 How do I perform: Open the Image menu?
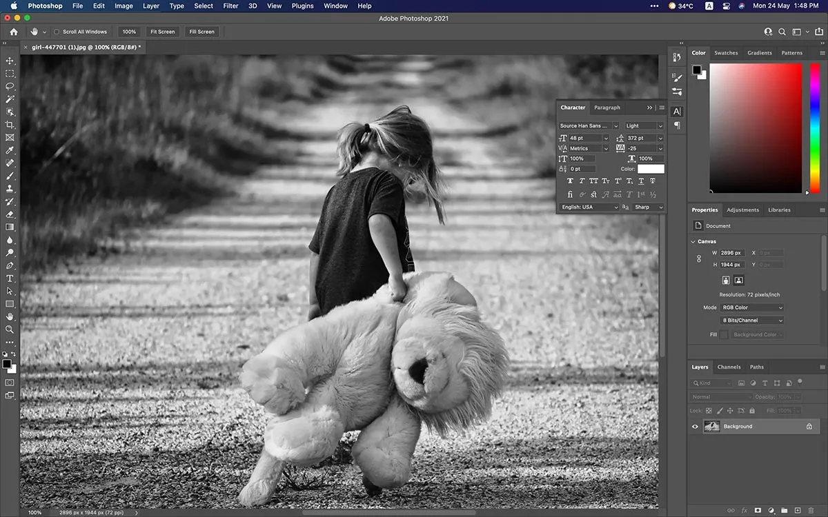click(x=124, y=6)
